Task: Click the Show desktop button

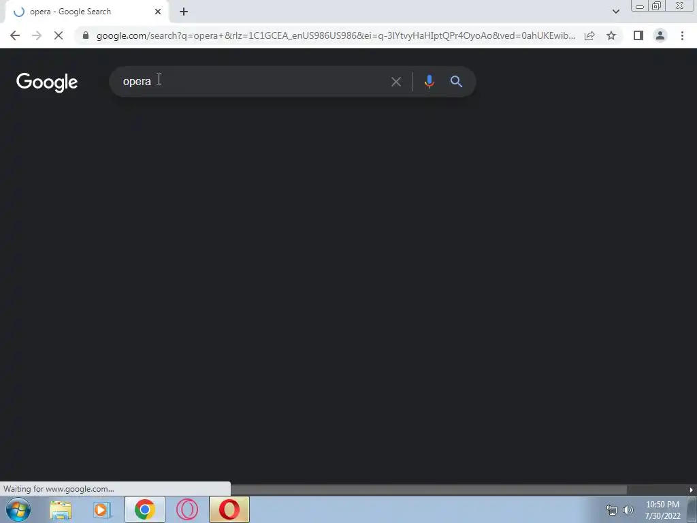Action: coord(692,509)
